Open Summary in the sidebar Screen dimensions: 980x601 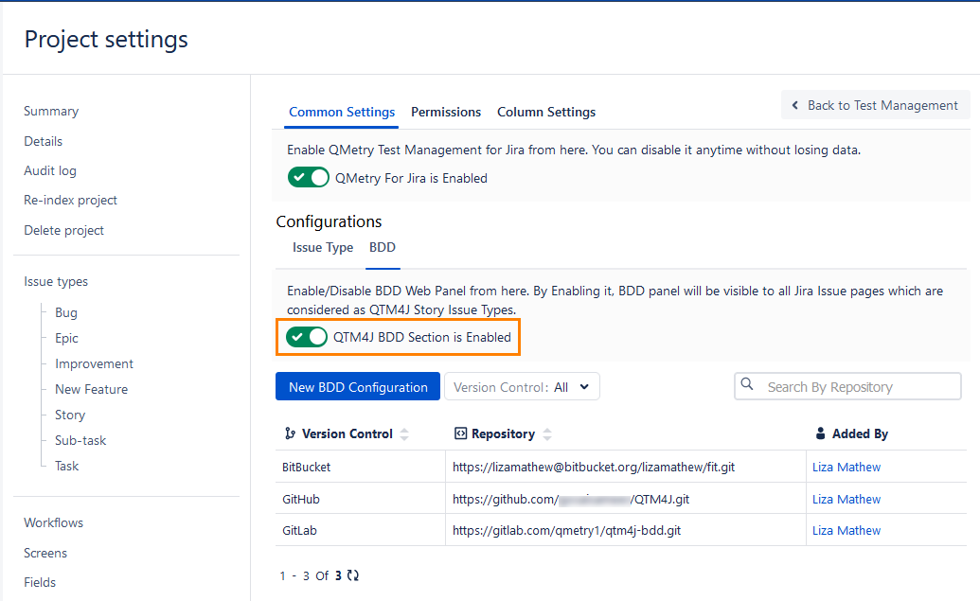[51, 111]
